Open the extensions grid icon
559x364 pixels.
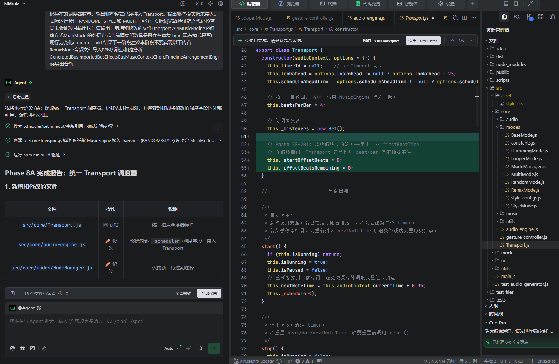click(541, 17)
